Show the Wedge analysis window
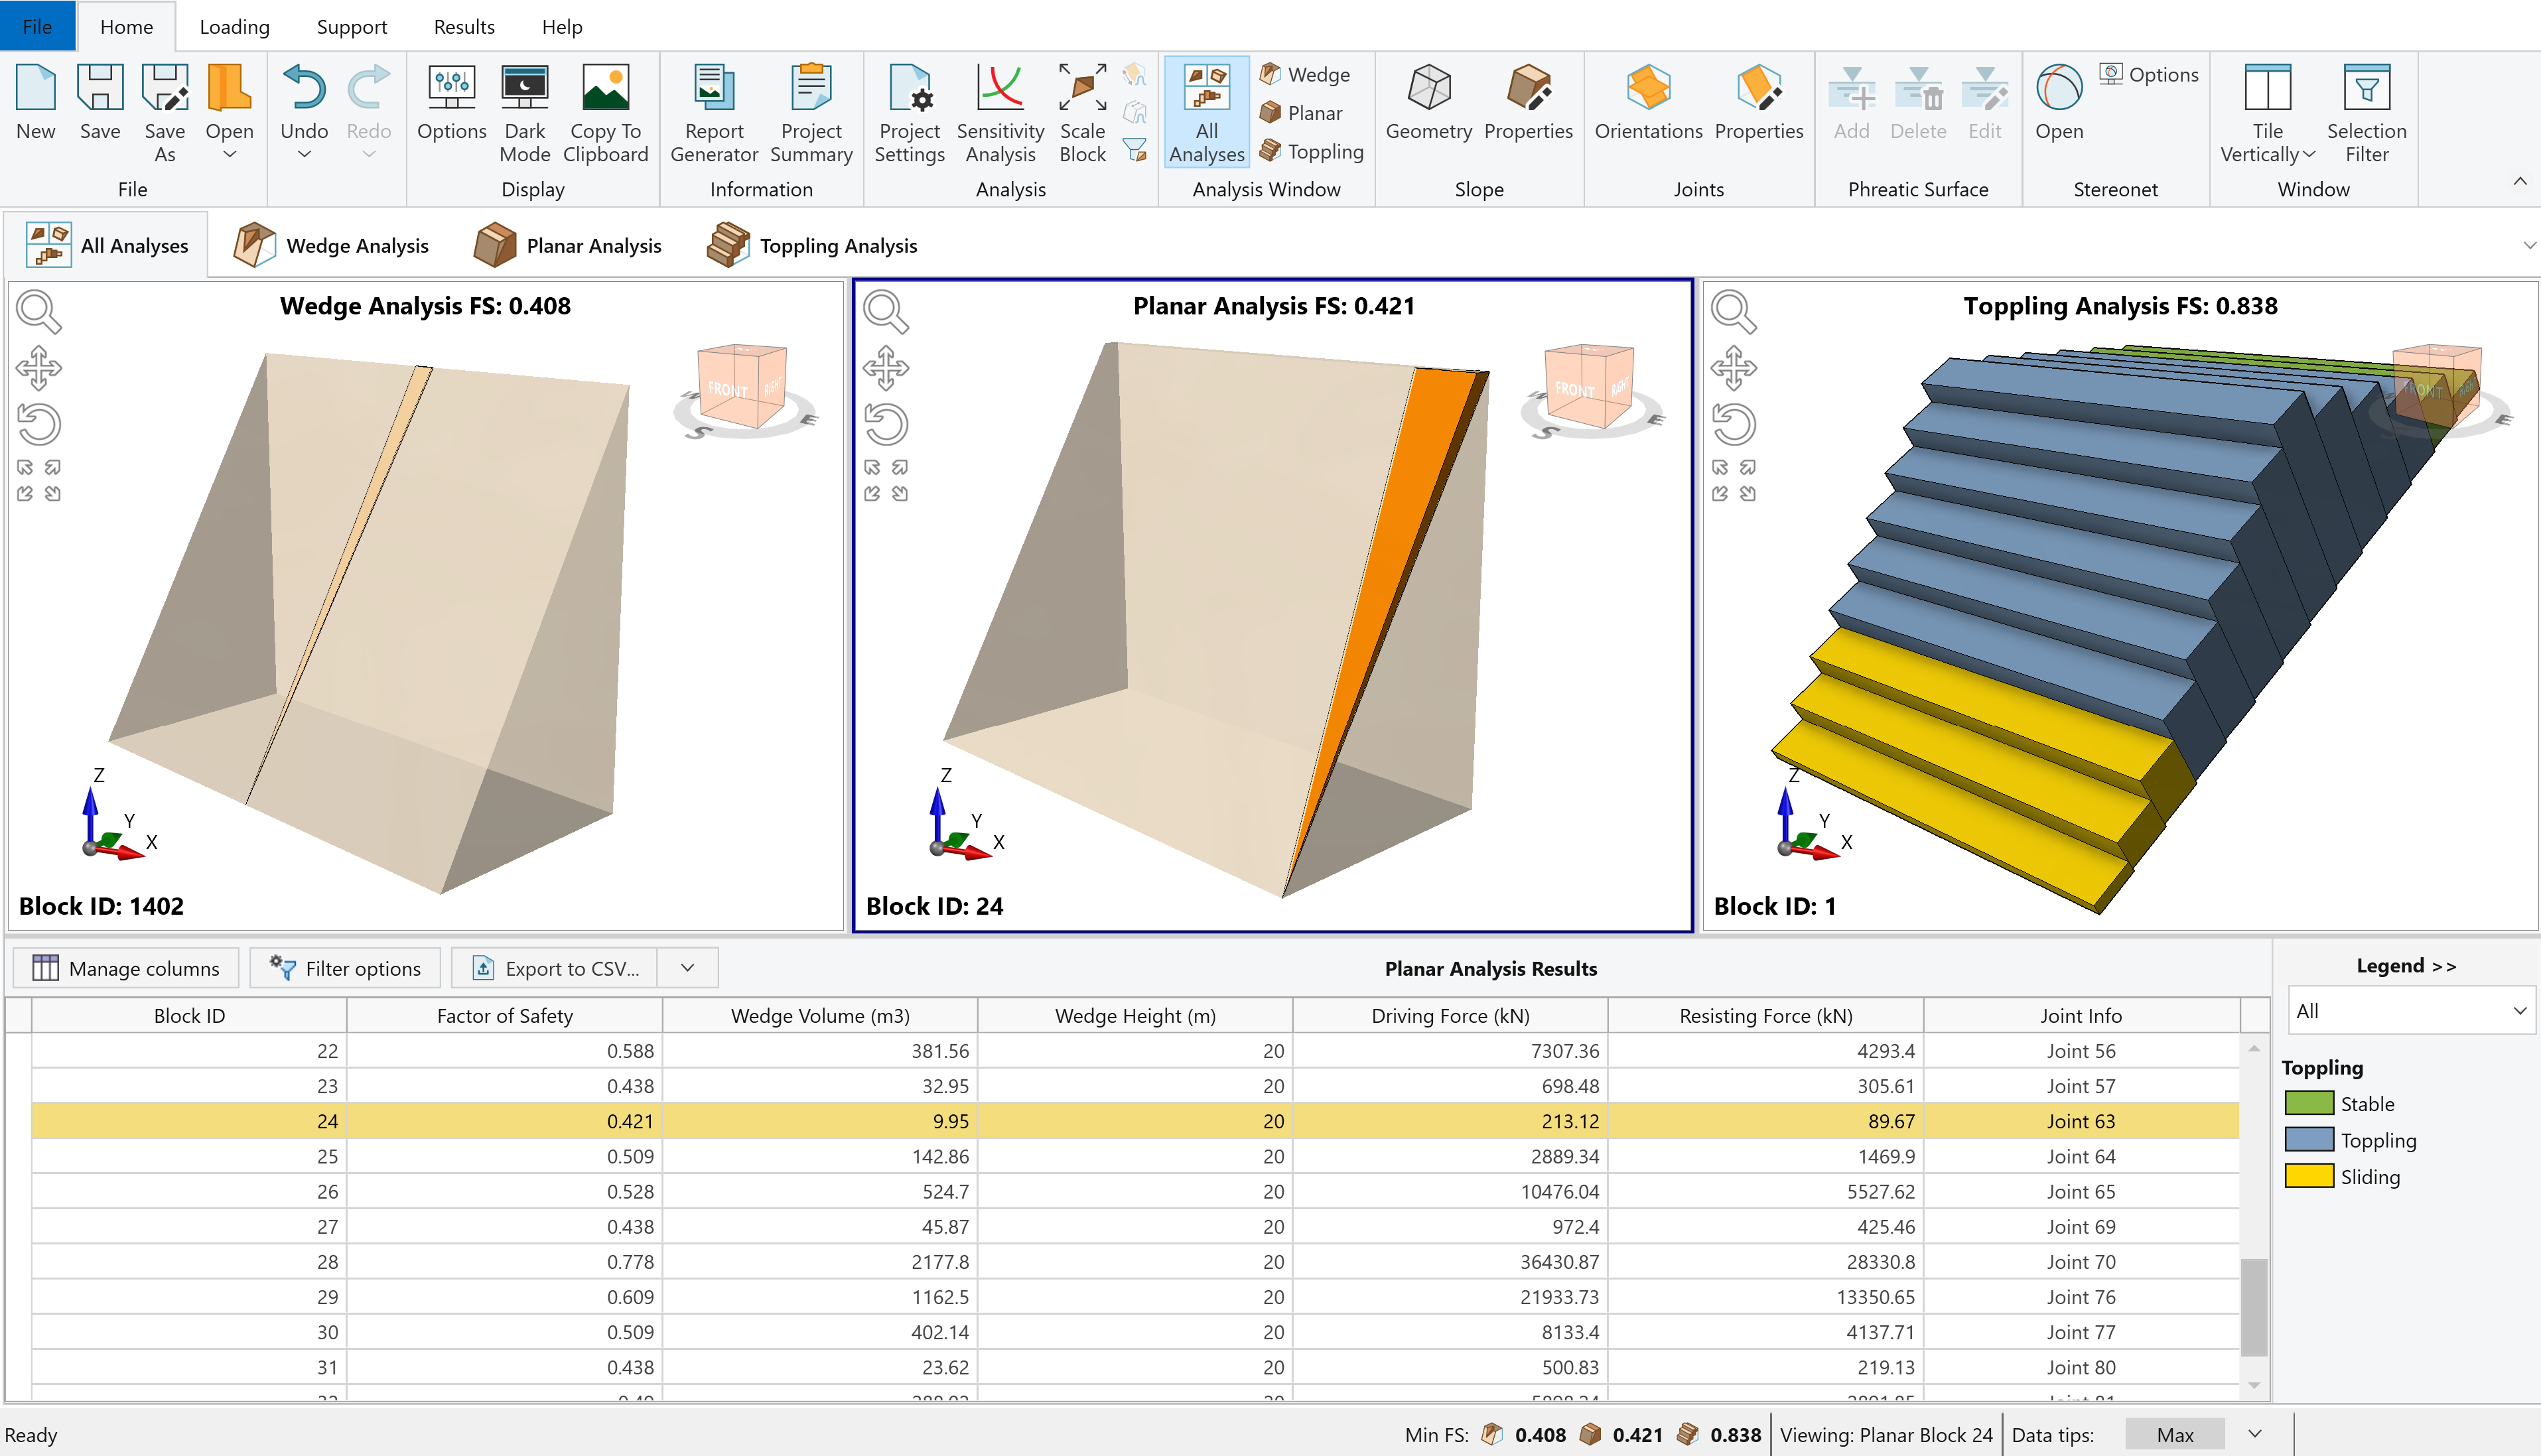 [x=1305, y=74]
